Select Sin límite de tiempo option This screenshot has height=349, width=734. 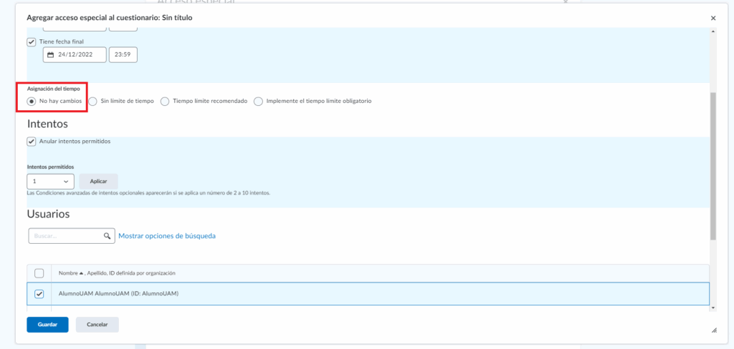(93, 102)
